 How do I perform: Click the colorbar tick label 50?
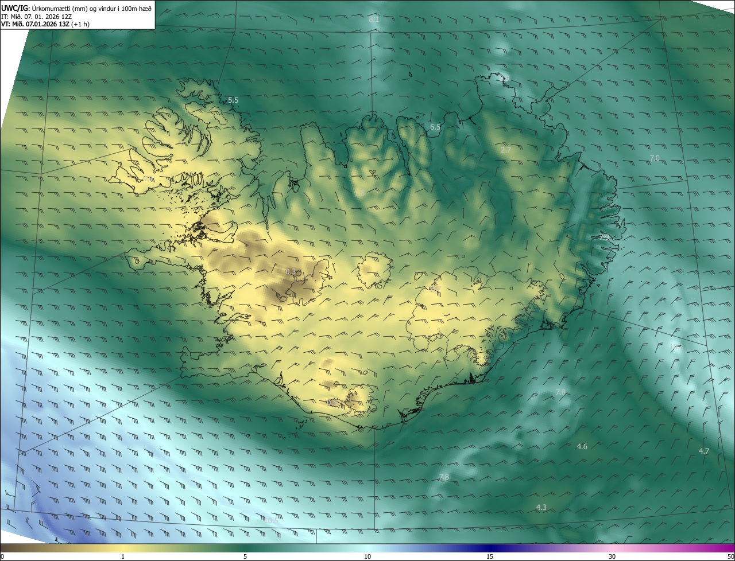point(730,556)
